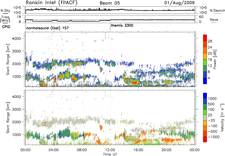
Task: Click the gray segment of Velocity colorbar
Action: point(205,117)
